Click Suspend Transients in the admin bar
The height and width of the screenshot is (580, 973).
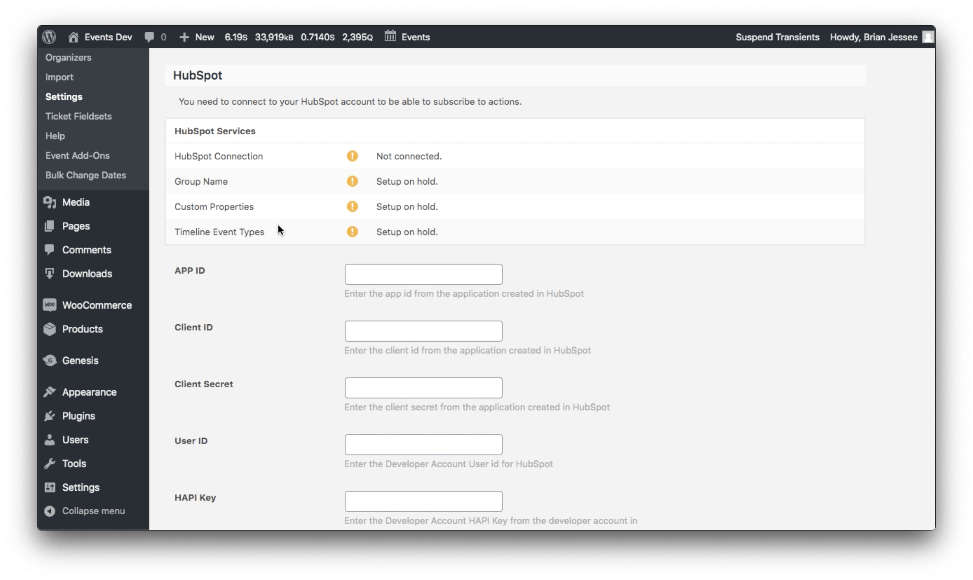[777, 36]
